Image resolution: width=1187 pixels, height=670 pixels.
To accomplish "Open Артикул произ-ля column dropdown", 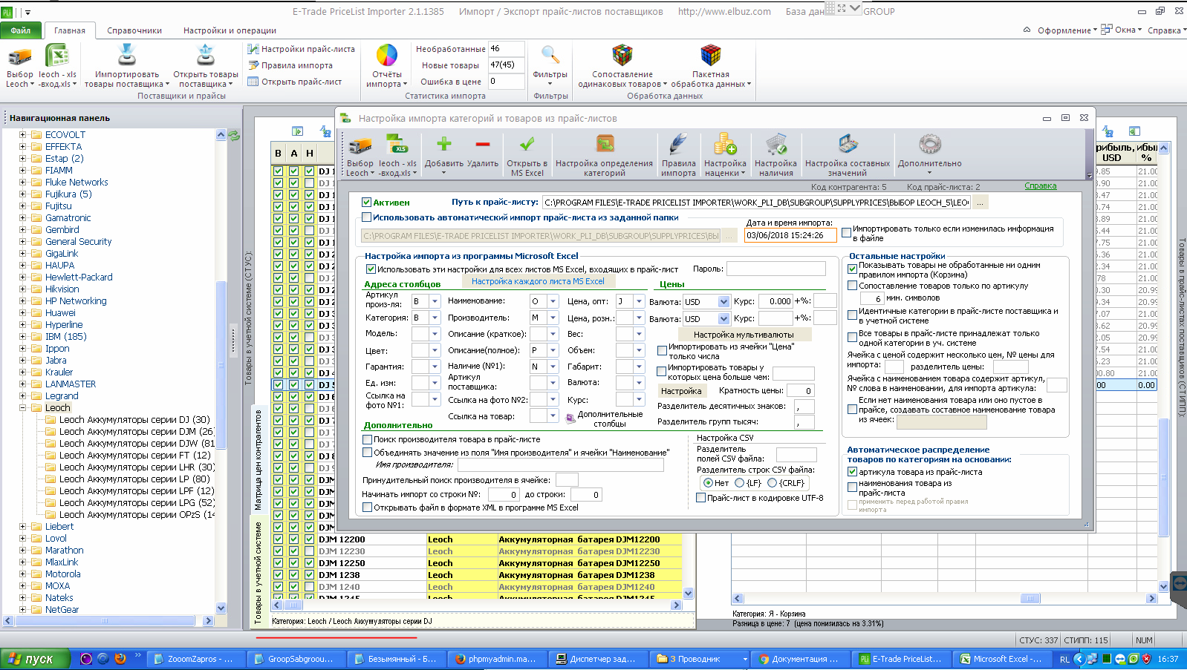I will (x=435, y=301).
